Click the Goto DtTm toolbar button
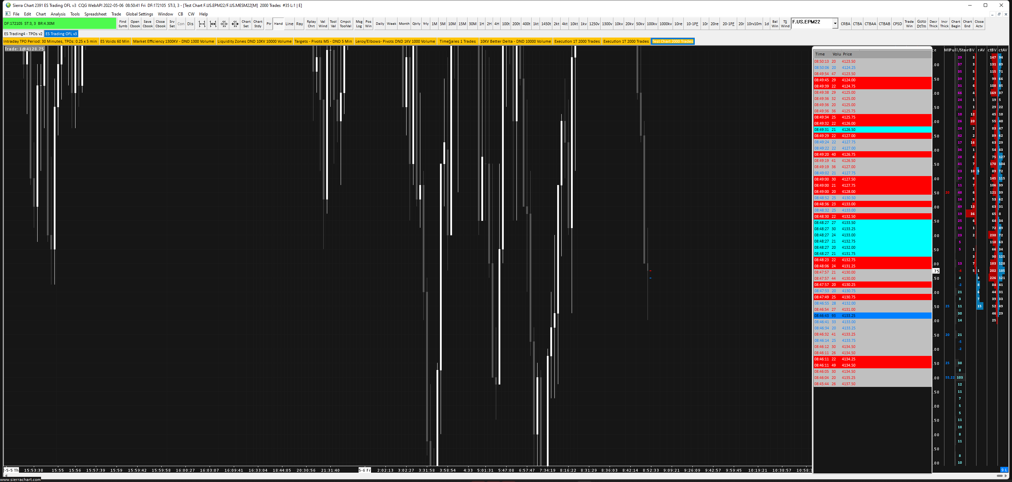The width and height of the screenshot is (1012, 482). click(x=921, y=24)
